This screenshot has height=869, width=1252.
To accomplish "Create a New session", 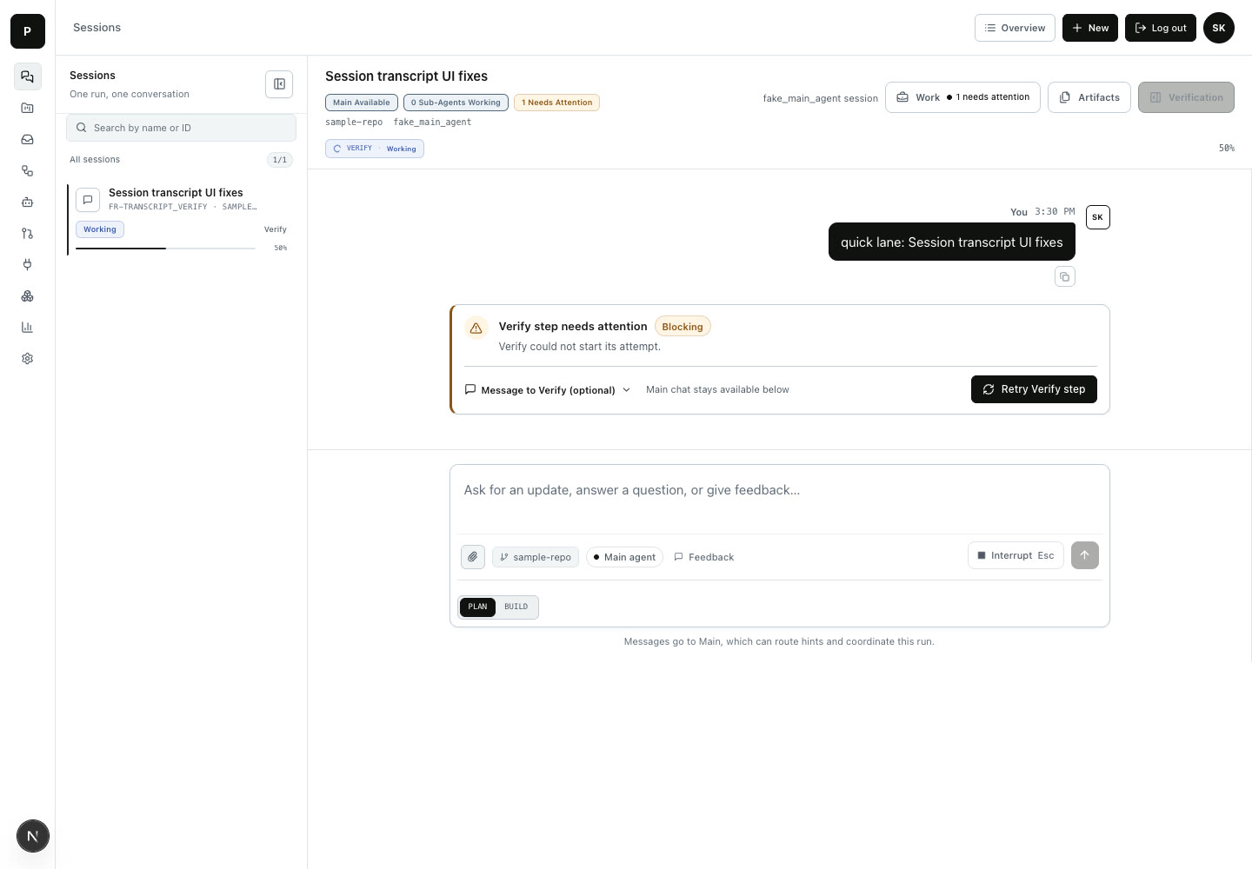I will pos(1090,28).
